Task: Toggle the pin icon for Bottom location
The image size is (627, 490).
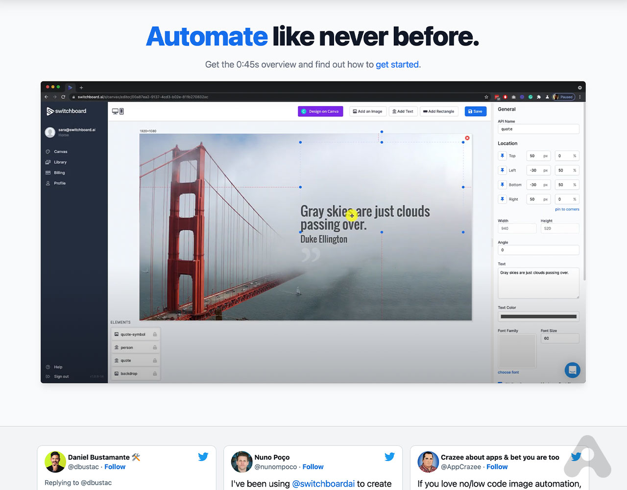Action: coord(502,185)
